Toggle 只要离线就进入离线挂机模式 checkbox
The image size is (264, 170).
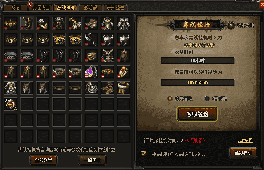tap(143, 154)
